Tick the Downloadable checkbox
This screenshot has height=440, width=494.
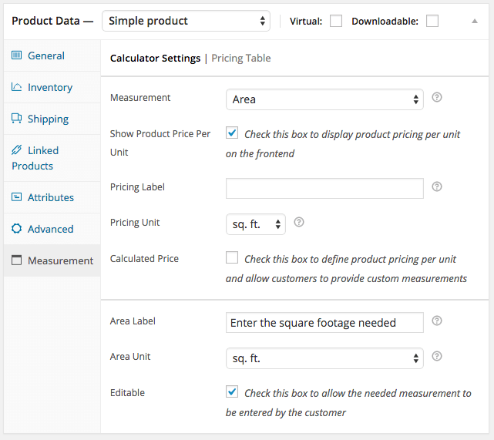[432, 21]
